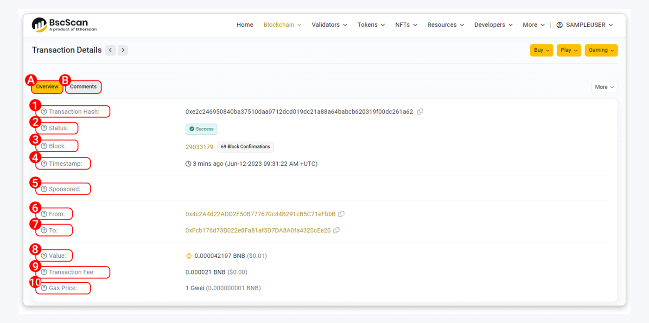Copy the To address using its copy icon

point(337,230)
